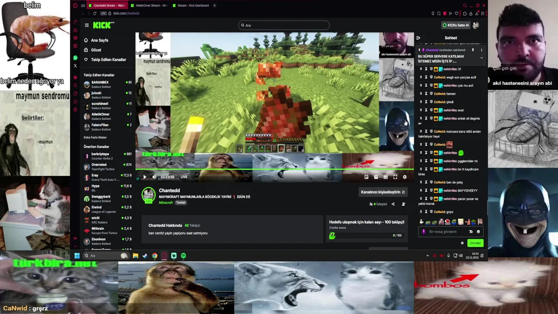Click the LIVE indicator in player
Screen dimensions: 558x314
[184, 177]
